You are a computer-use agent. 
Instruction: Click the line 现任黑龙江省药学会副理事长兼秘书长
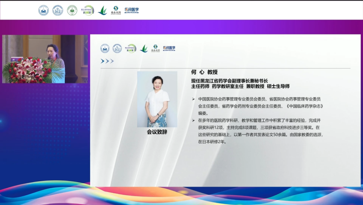[x=230, y=81]
